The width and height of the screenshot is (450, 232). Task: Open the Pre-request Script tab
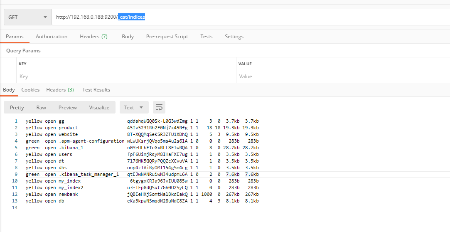(x=167, y=37)
